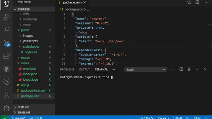Image resolution: width=212 pixels, height=119 pixels.
Task: Expand the yargs folder
Action: coord(34,25)
